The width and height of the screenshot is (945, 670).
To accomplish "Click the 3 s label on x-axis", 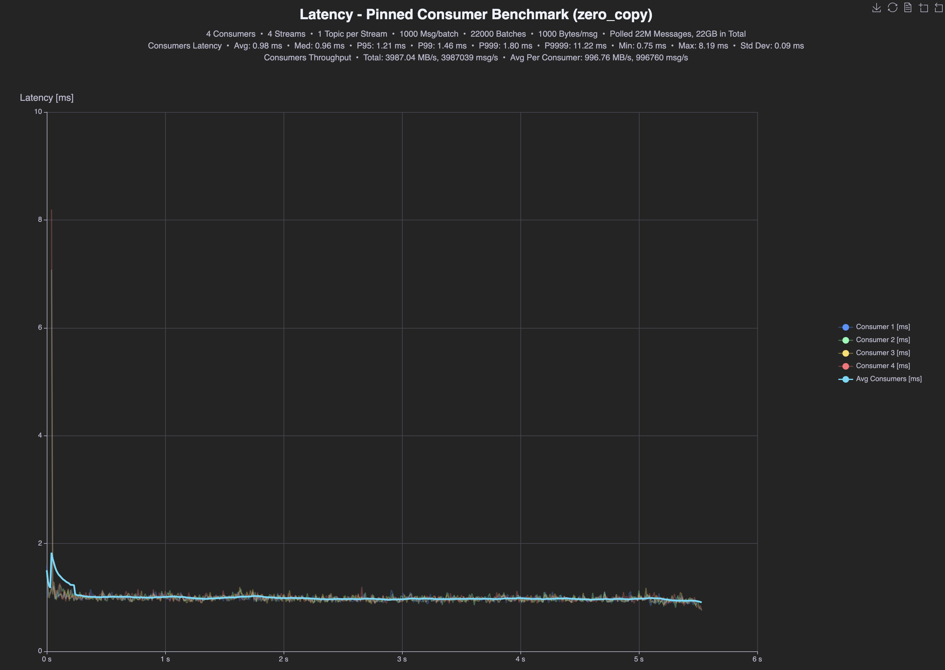I will (402, 659).
